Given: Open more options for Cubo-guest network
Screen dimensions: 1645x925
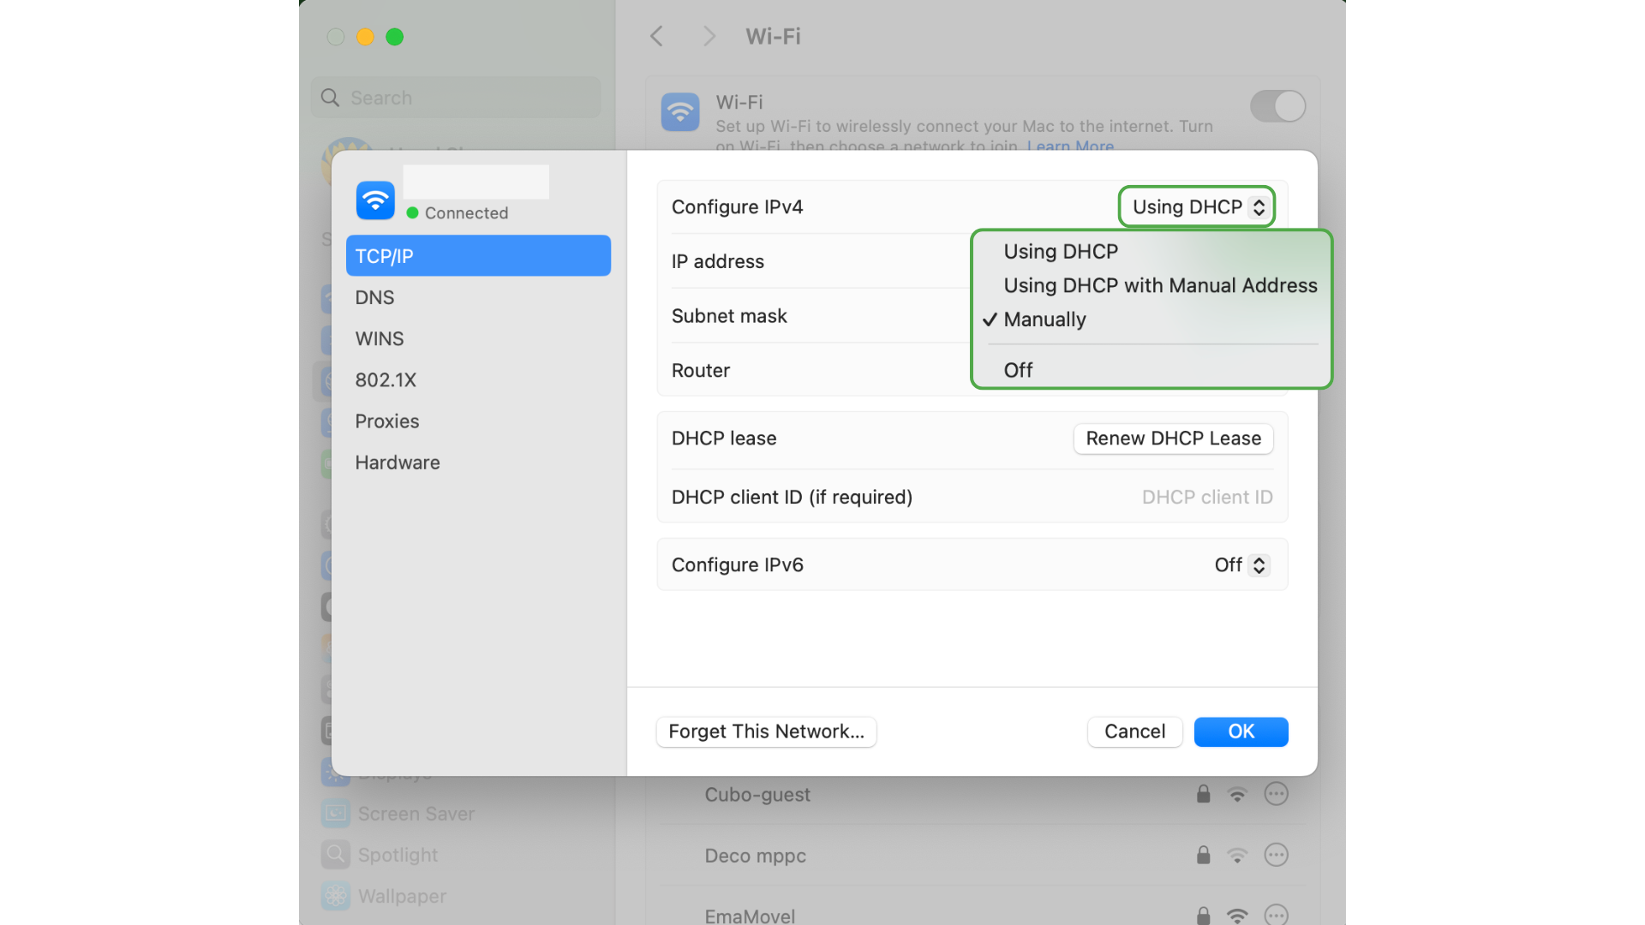Looking at the screenshot, I should coord(1276,794).
